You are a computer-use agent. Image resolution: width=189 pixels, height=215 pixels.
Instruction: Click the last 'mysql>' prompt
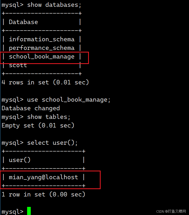point(13,212)
